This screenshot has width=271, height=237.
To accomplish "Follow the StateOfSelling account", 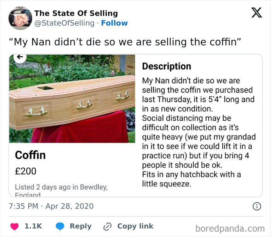I will [114, 23].
